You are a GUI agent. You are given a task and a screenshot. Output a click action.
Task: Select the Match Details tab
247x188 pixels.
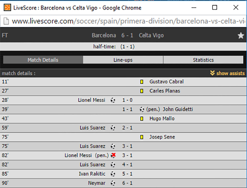[43, 60]
